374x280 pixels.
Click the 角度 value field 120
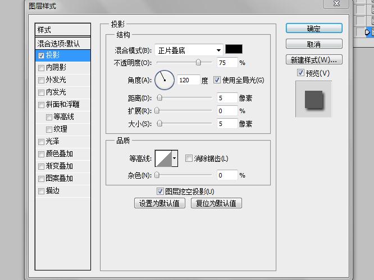pos(189,80)
